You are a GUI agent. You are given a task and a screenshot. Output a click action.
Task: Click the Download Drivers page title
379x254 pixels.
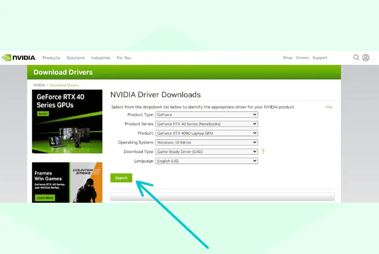tap(63, 72)
